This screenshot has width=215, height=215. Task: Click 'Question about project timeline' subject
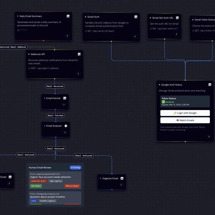click(x=47, y=197)
